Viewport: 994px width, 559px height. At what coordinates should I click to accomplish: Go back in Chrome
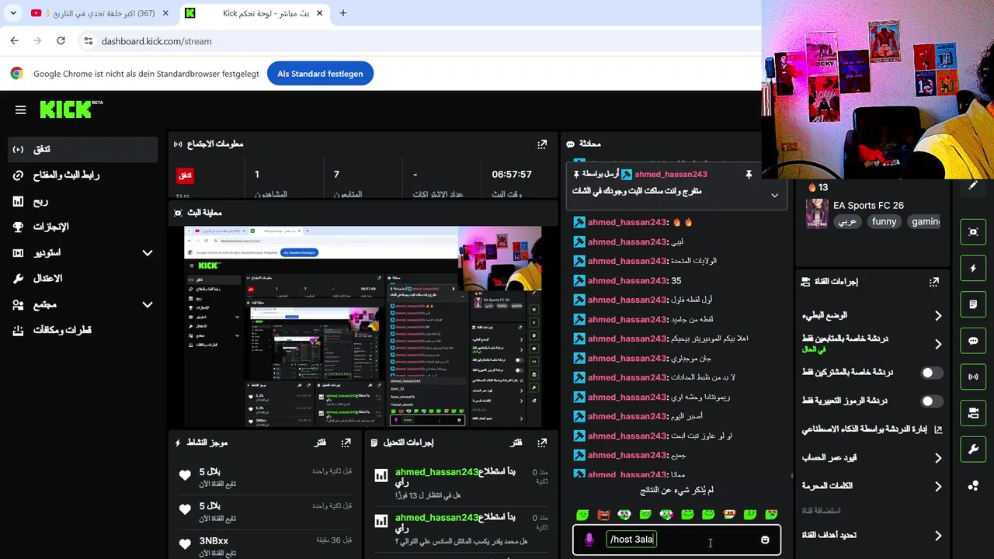15,40
